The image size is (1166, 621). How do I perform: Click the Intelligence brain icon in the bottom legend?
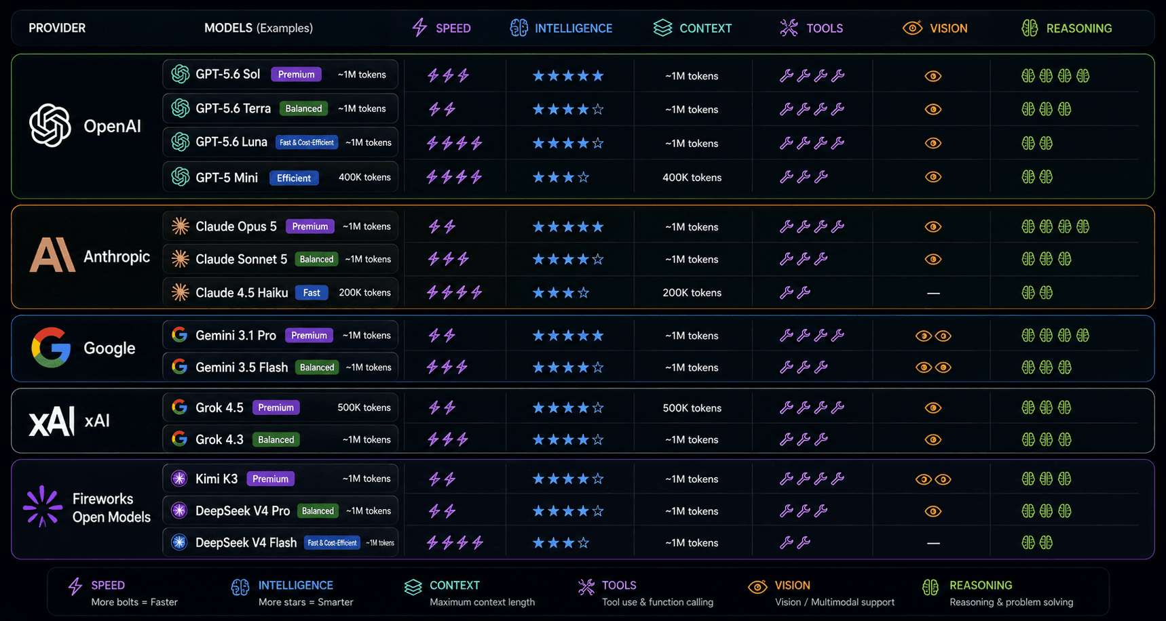pos(240,587)
